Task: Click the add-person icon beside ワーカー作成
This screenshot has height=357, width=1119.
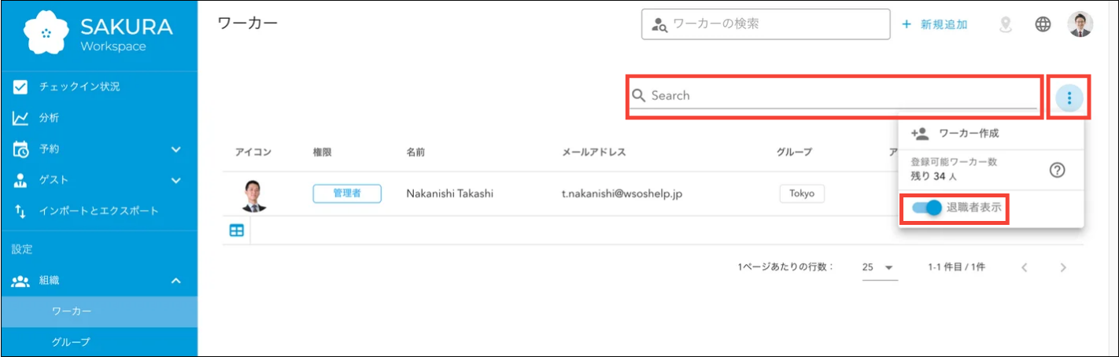Action: click(920, 134)
